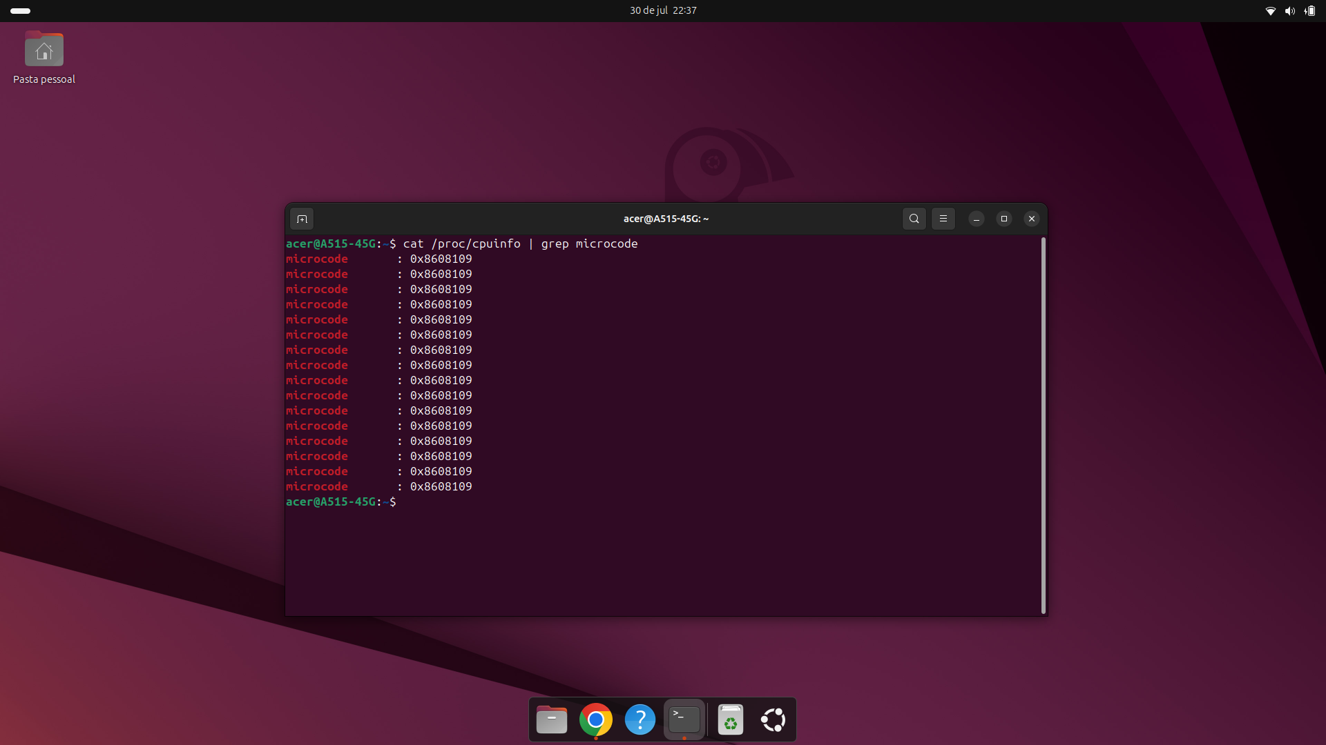Open the terminal search
The image size is (1326, 745).
914,219
